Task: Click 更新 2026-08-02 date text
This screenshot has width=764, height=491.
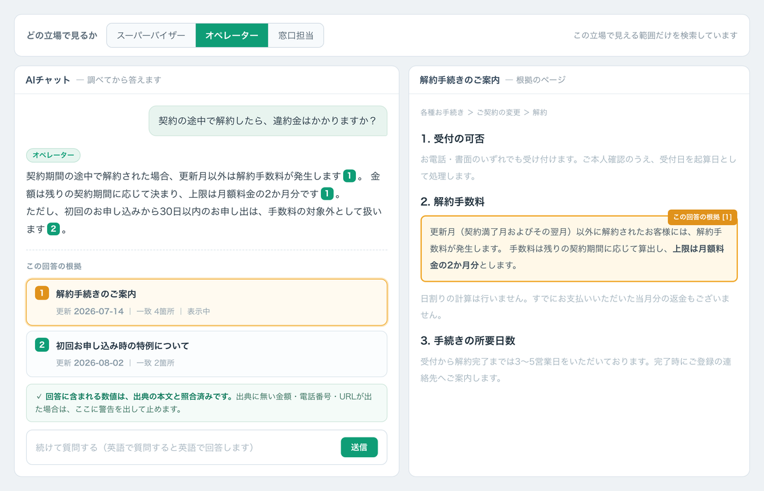Action: pos(90,363)
